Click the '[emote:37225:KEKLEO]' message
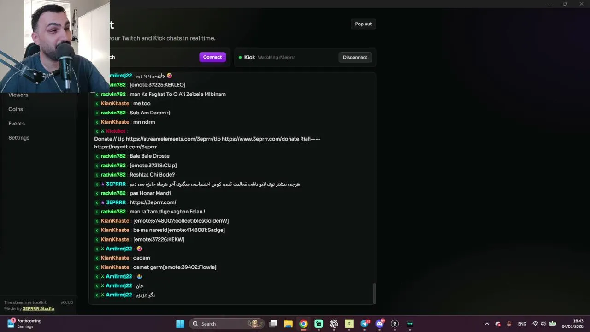Screen dimensions: 590x332 [158, 85]
